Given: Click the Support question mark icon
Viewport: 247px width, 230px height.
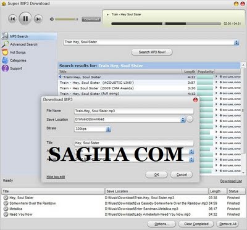Looking at the screenshot, I should click(x=5, y=68).
